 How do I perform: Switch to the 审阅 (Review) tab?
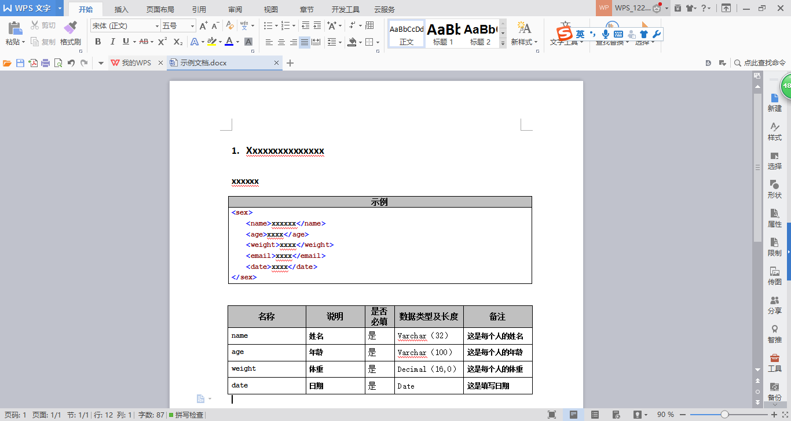click(235, 9)
